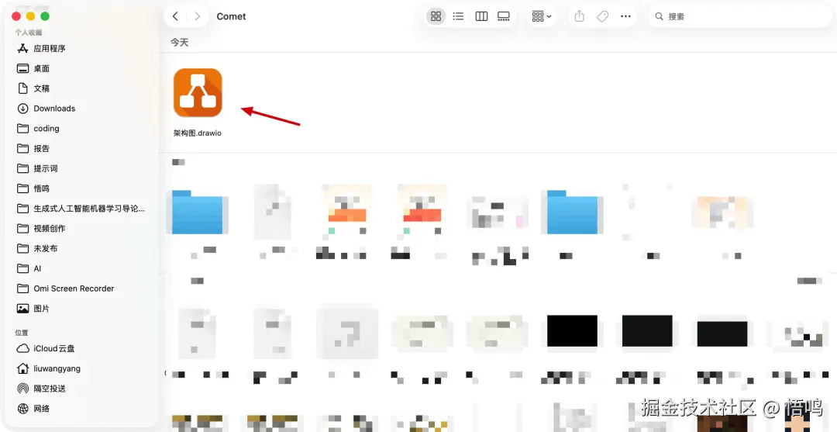Image resolution: width=837 pixels, height=432 pixels.
Task: Click the 位置 sidebar heading
Action: [22, 333]
